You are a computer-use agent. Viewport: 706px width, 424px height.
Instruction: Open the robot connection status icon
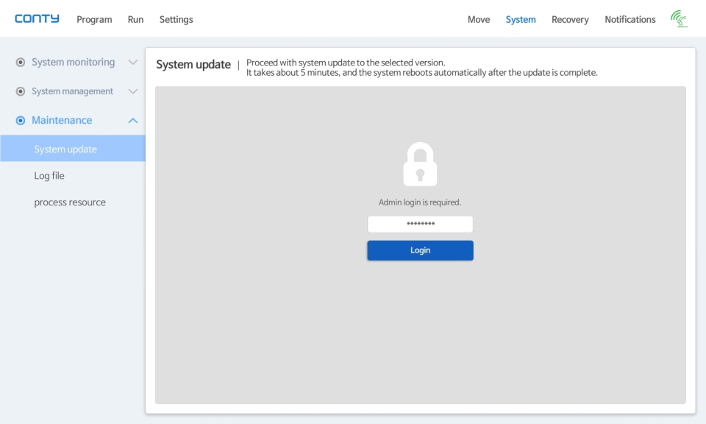[679, 19]
